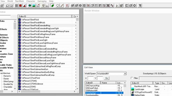This screenshot has width=172, height=96.
Task: Open the Landscape editing icon
Action: click(34, 5)
